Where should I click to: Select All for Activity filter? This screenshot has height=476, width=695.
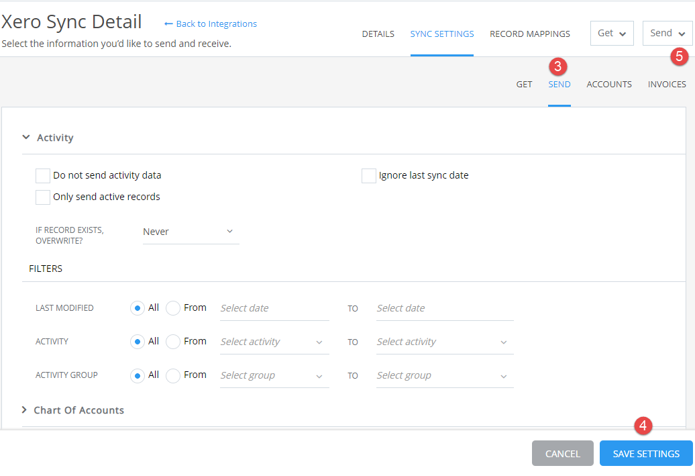tap(138, 342)
